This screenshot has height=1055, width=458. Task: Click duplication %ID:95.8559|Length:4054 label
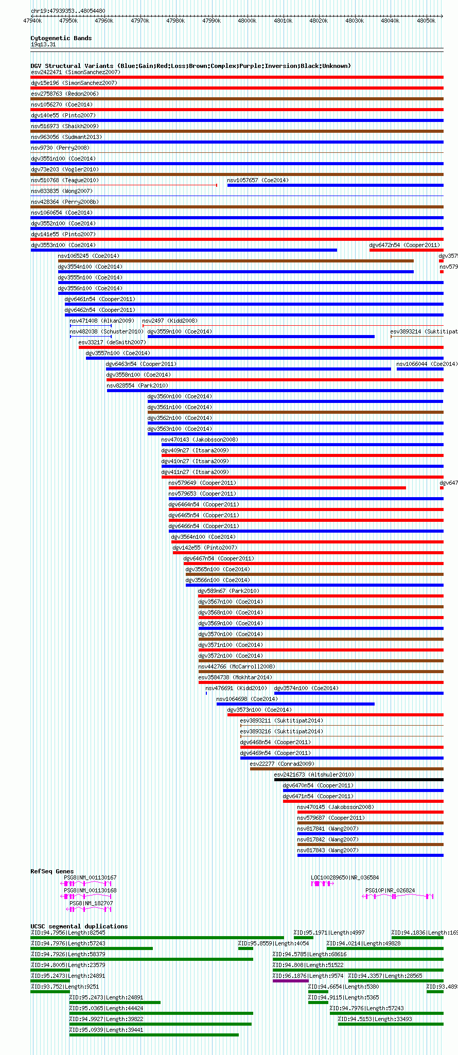[274, 943]
